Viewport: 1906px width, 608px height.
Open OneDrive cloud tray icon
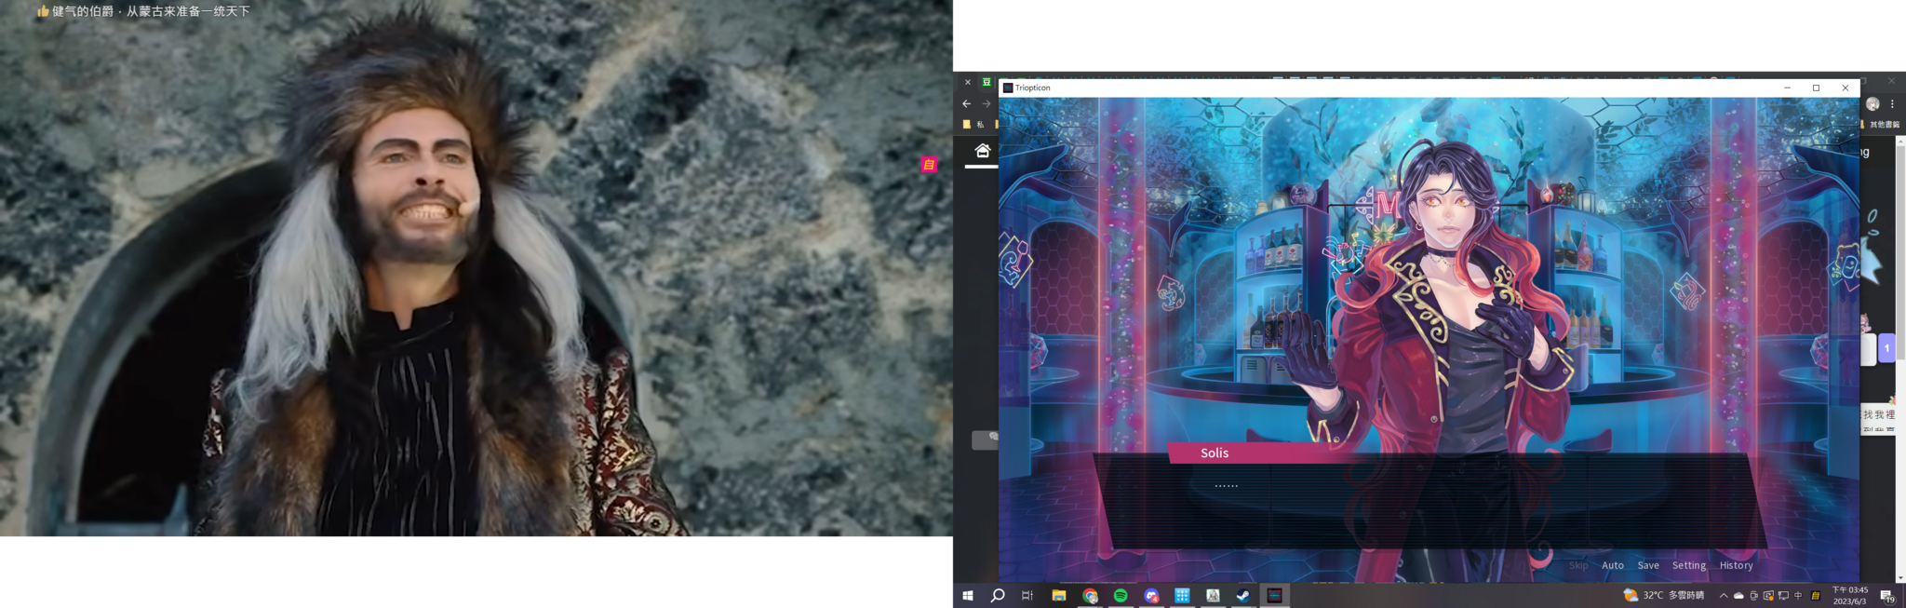[x=1738, y=596]
